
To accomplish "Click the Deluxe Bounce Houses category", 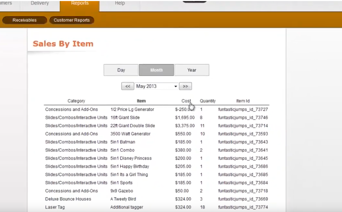I will pyautogui.click(x=68, y=199).
